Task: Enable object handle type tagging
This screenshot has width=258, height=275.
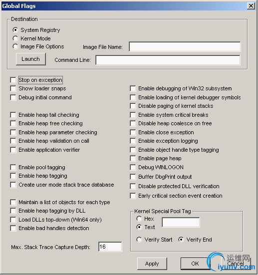Action: [x=133, y=150]
